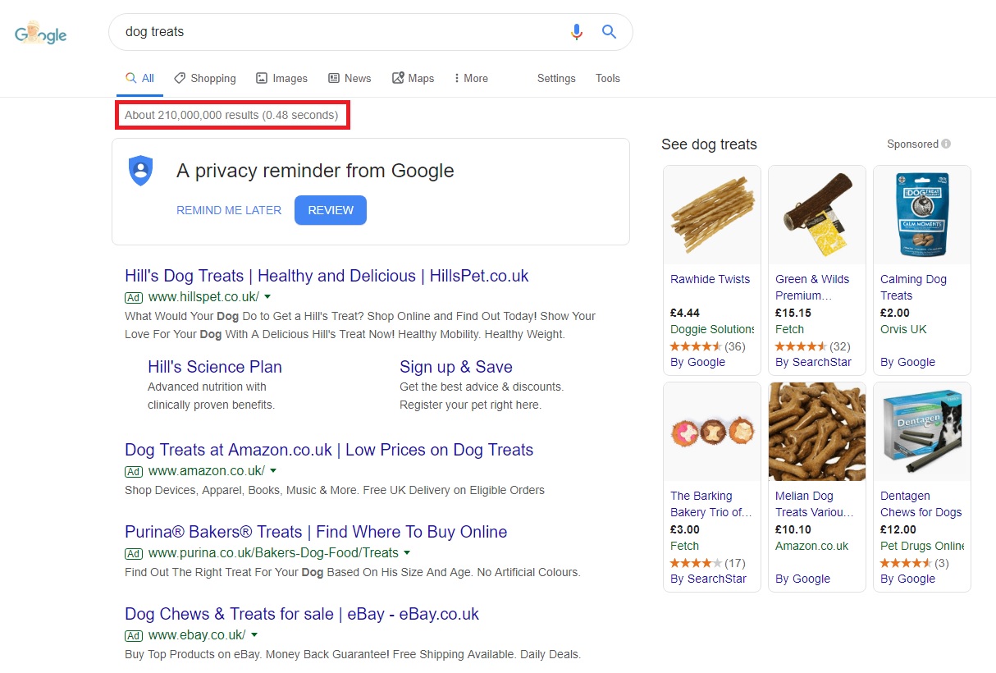Click the privacy shield icon
Viewport: 996px width, 673px height.
click(x=141, y=170)
